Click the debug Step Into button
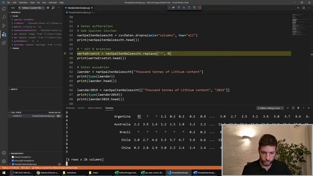The width and height of the screenshot is (313, 176). (184, 8)
